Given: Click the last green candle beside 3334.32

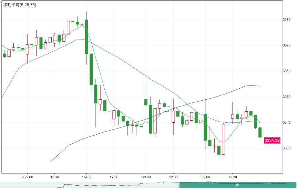Looking at the screenshot, I should tap(260, 132).
